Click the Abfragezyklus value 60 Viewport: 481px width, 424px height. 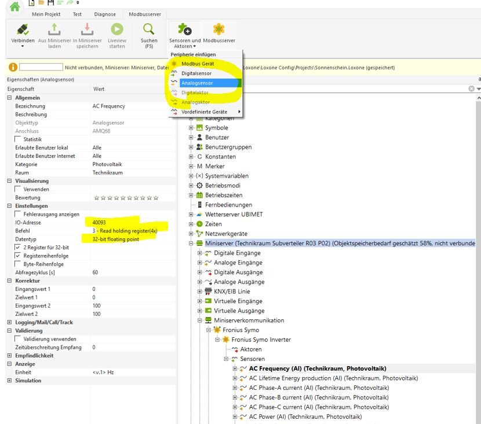[x=95, y=272]
